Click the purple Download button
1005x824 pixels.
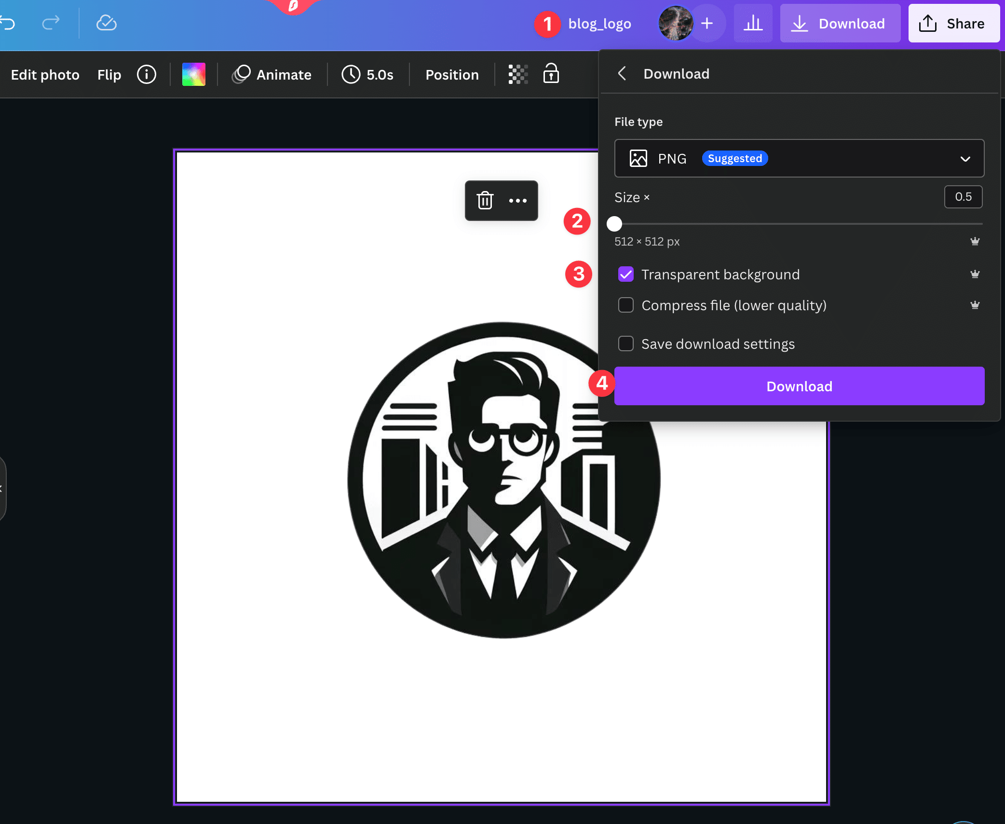tap(799, 386)
